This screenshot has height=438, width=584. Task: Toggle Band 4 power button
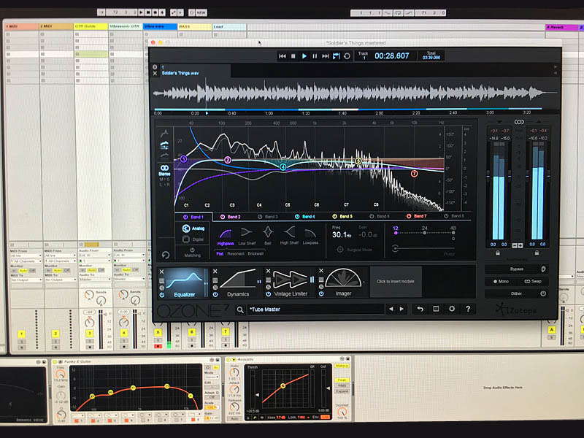[x=297, y=216]
